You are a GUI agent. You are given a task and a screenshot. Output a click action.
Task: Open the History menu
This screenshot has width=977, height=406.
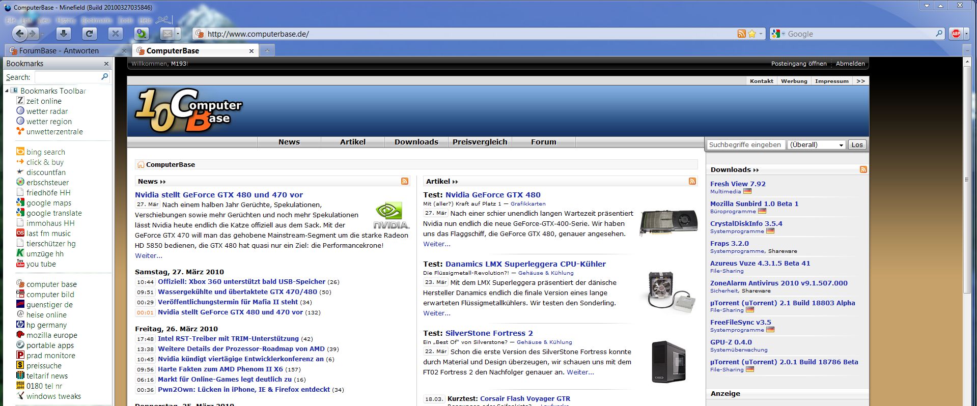66,20
